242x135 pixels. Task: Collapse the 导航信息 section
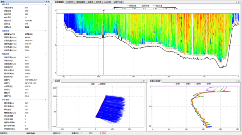point(45,54)
